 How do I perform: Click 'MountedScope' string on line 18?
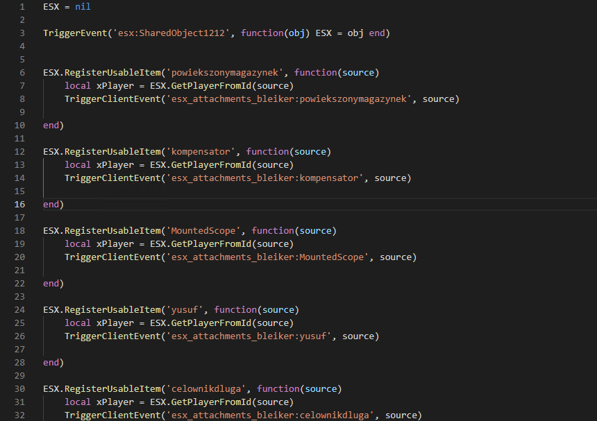pos(203,231)
